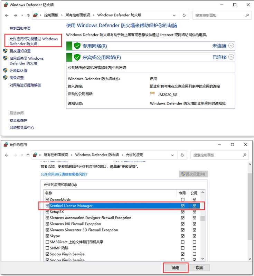Open 控制面板主页 link
Viewport: 254px width, 276px height.
pyautogui.click(x=20, y=28)
